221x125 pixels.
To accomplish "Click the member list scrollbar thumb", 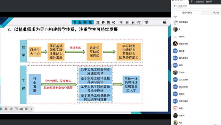I will 172,66.
